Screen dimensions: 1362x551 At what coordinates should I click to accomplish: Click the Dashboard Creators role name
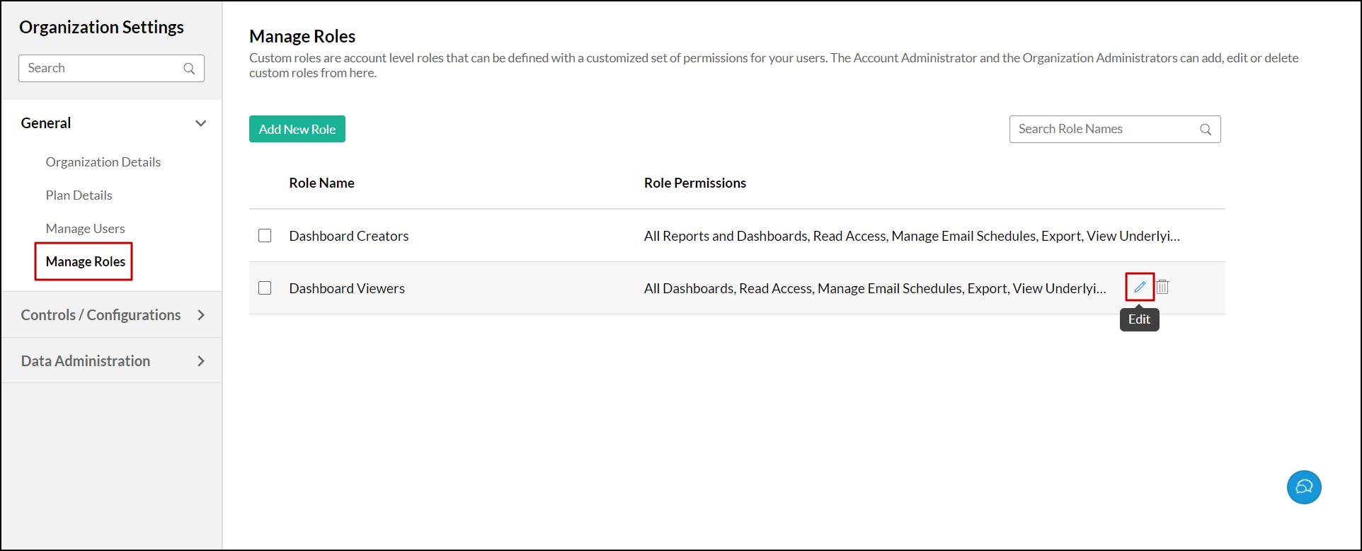(349, 236)
